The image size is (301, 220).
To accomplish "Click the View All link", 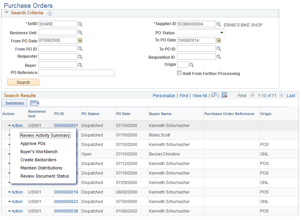I will coord(200,95).
